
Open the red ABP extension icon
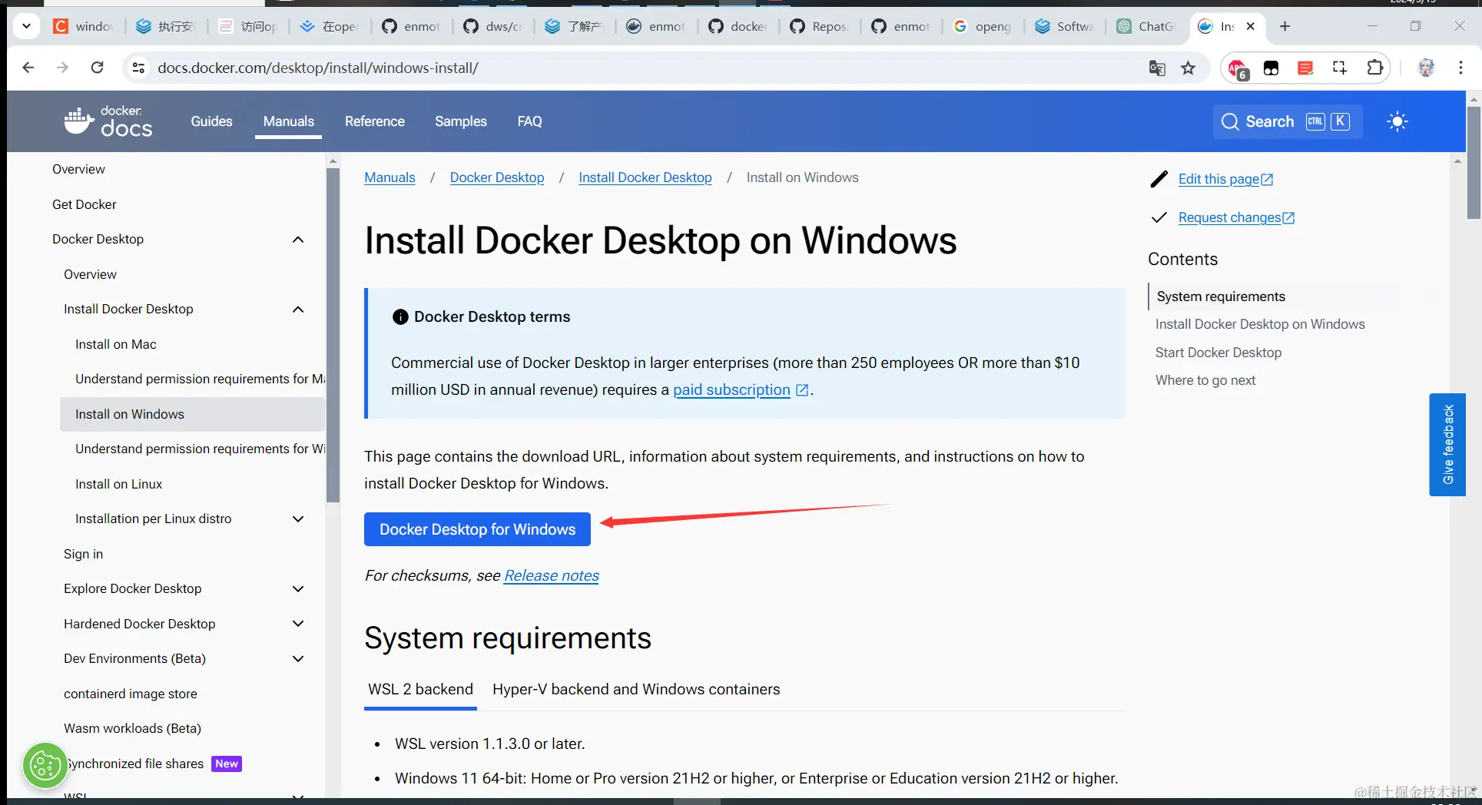[1238, 68]
